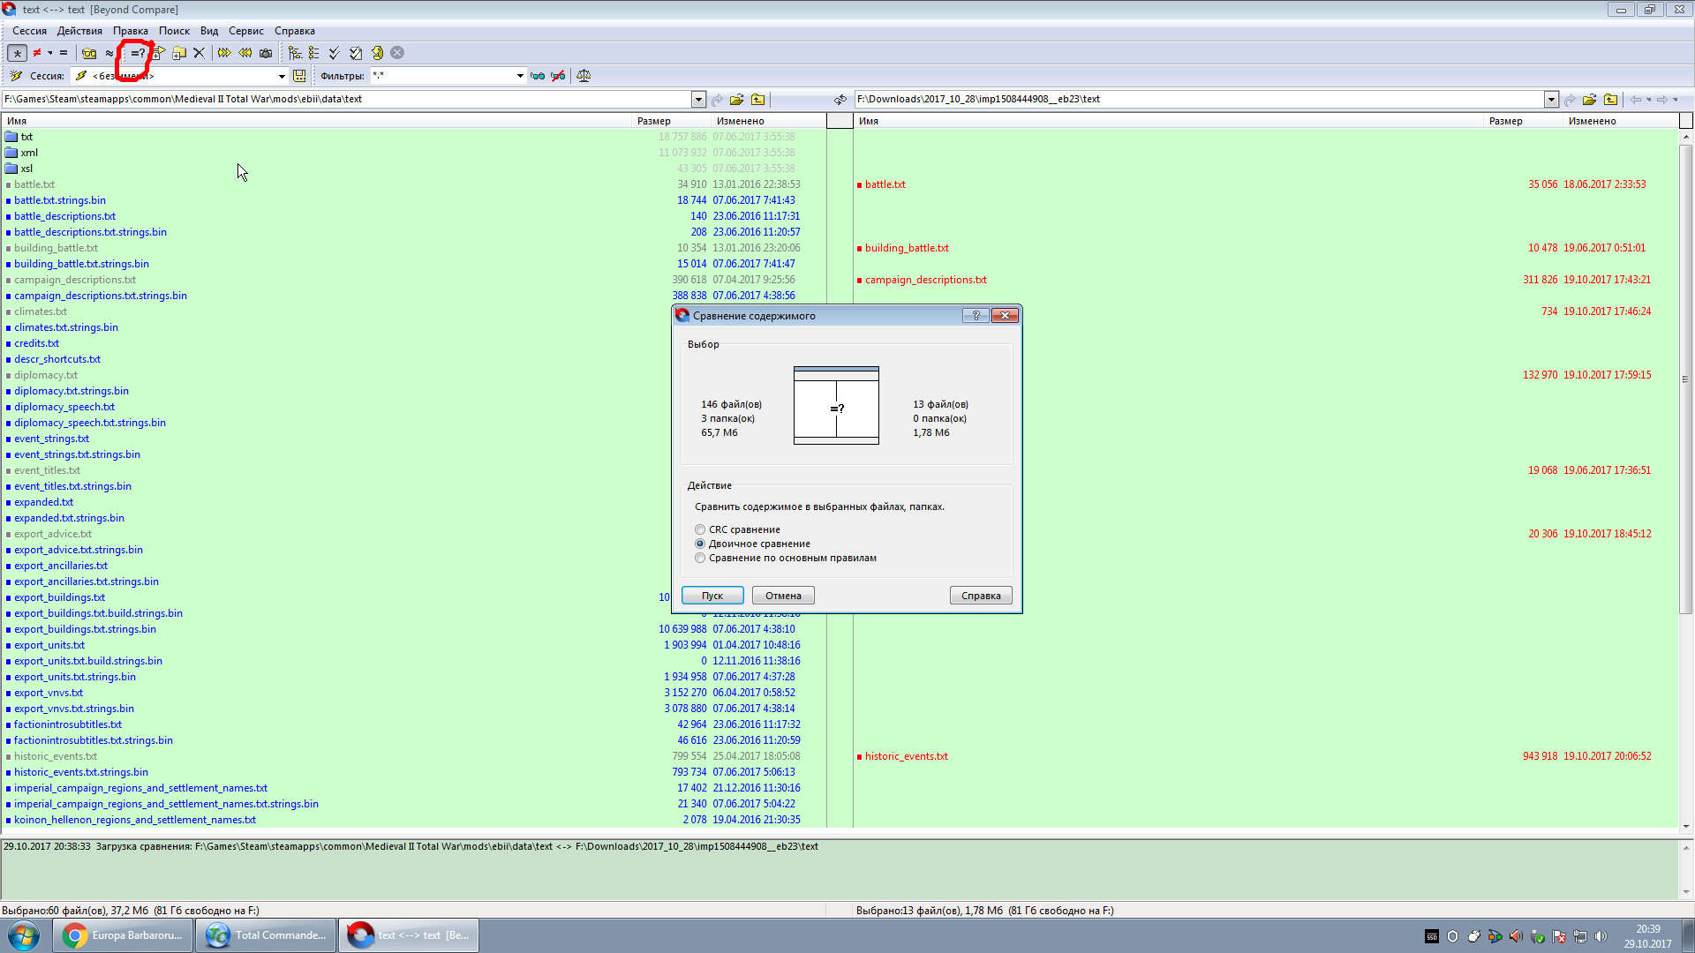The width and height of the screenshot is (1695, 953).
Task: Click the Show All (asterisk) filter icon
Action: [x=17, y=53]
